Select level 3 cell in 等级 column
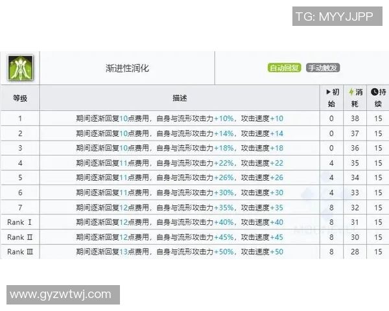The height and width of the screenshot is (311, 389). point(20,148)
